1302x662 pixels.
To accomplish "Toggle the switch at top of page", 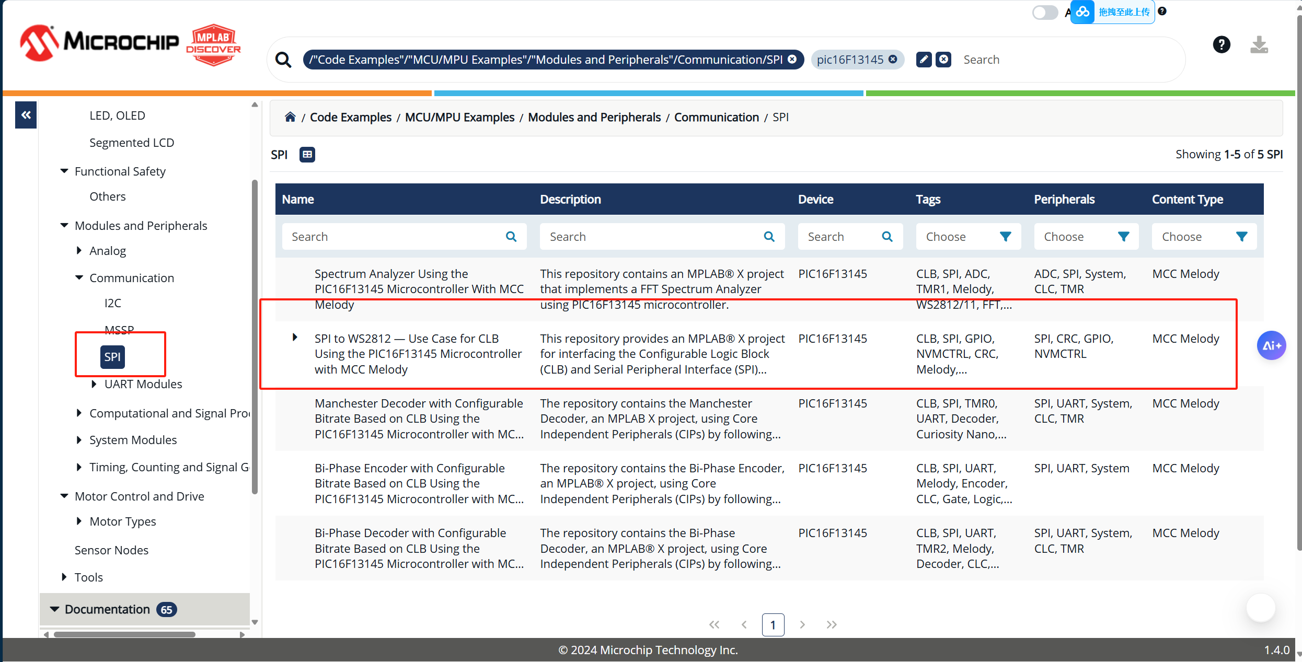I will [x=1045, y=12].
